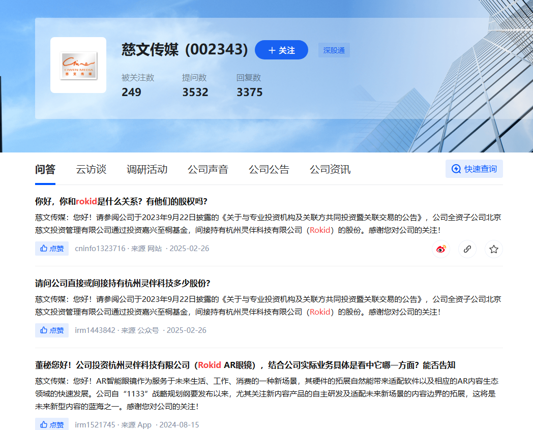The height and width of the screenshot is (430, 533).
Task: Click the 慈文传媒 company logo thumbnail
Action: point(78,65)
